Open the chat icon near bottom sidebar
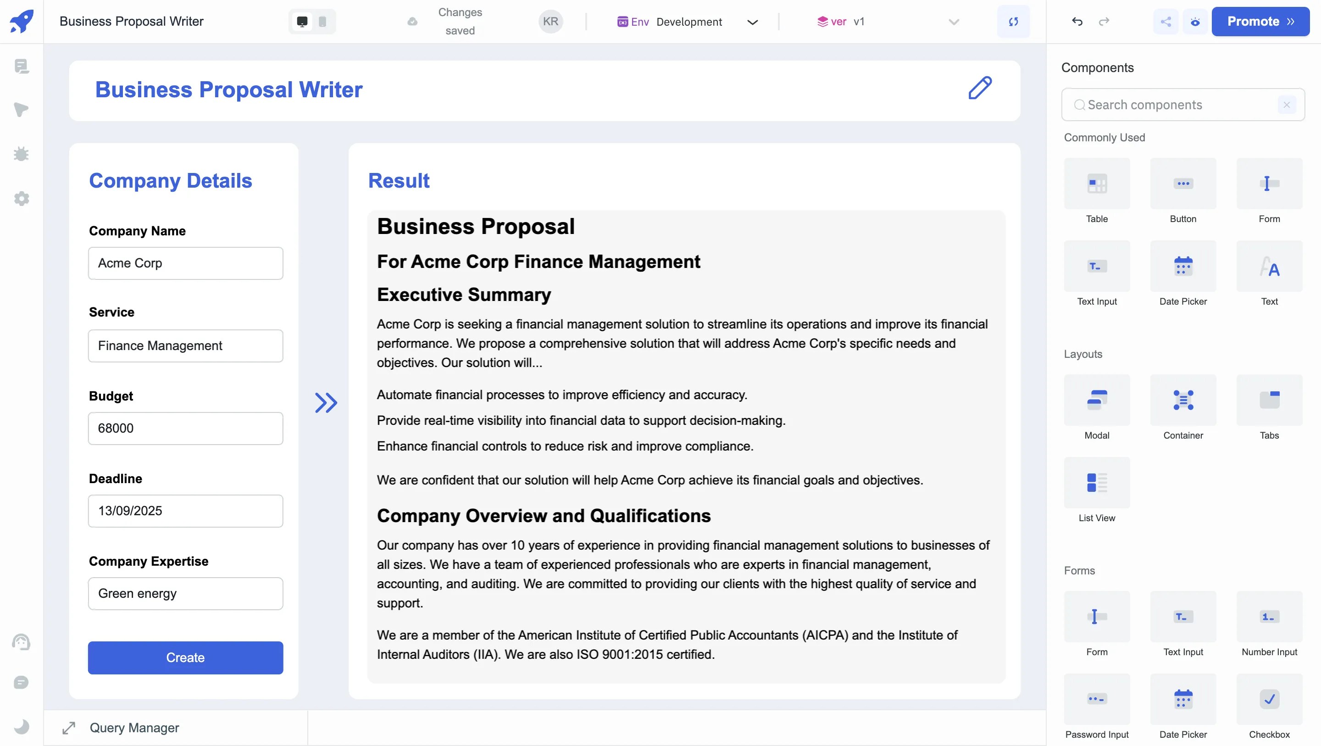Viewport: 1321px width, 746px height. pos(22,682)
